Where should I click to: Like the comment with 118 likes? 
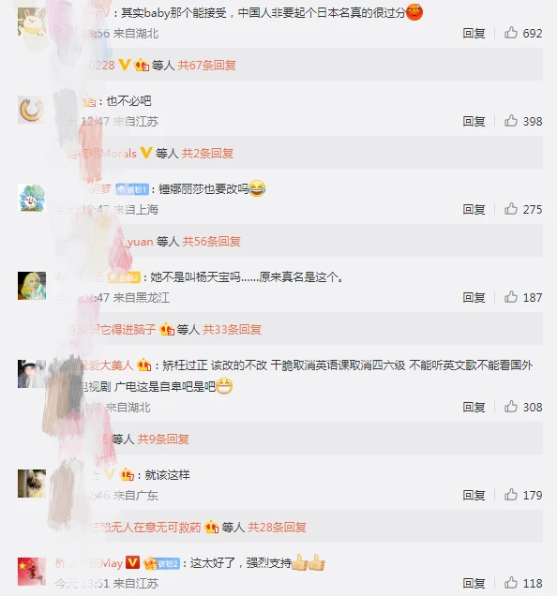[x=511, y=583]
